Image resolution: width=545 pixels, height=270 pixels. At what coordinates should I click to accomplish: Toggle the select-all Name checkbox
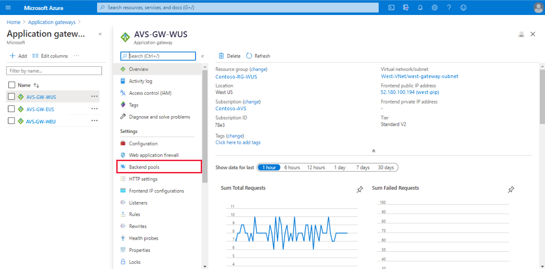click(12, 85)
